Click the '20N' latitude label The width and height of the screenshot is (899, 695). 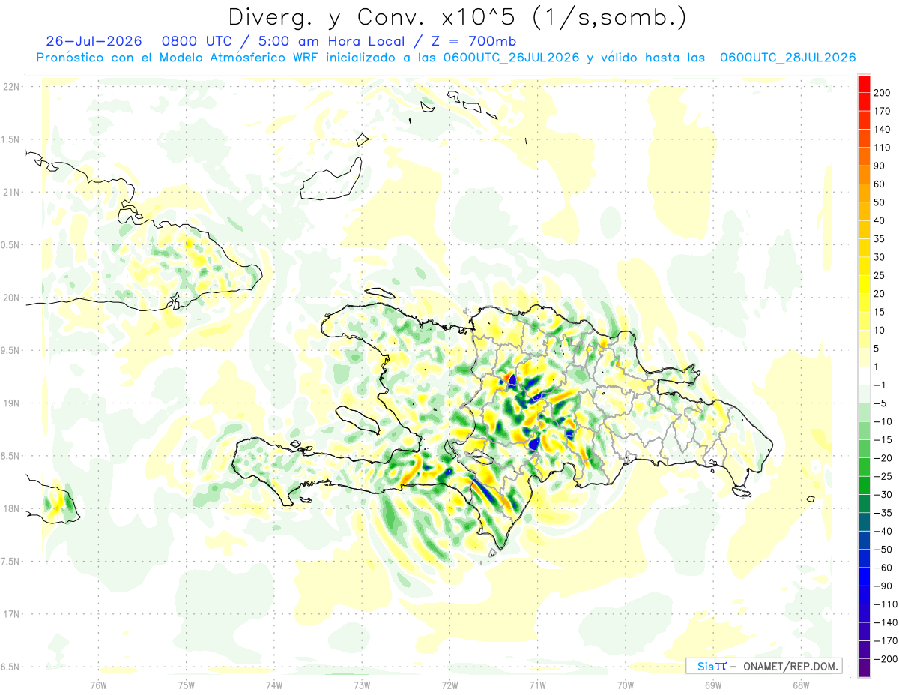pyautogui.click(x=10, y=298)
